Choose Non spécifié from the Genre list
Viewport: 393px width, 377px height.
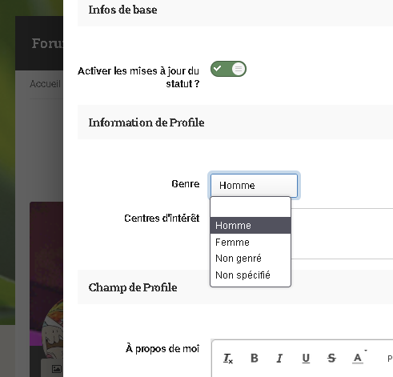251,275
